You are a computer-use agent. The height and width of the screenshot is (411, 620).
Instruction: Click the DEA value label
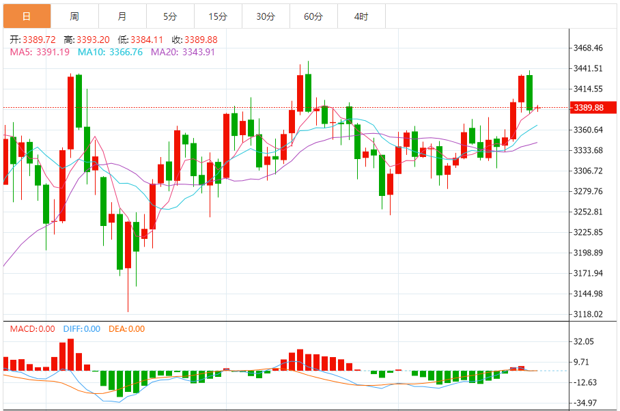click(126, 329)
